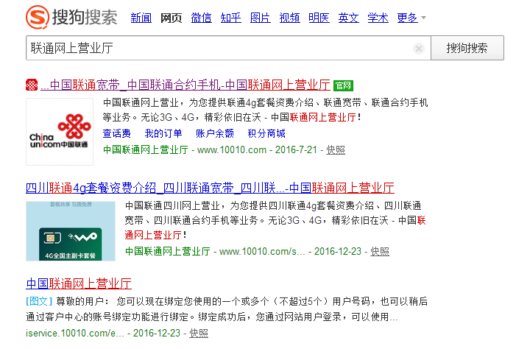Click the [图文] tag in third result

point(39,301)
